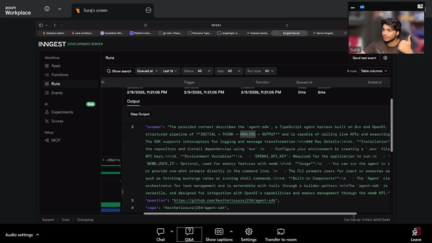The height and width of the screenshot is (243, 432).
Task: Click the Show search button
Action: pyautogui.click(x=119, y=71)
